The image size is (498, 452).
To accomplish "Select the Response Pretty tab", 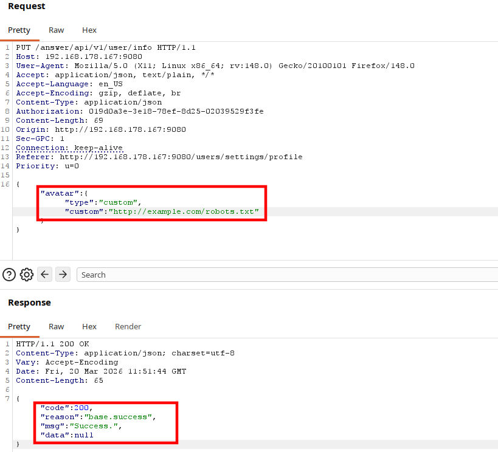I will point(19,327).
